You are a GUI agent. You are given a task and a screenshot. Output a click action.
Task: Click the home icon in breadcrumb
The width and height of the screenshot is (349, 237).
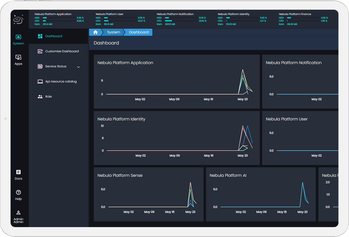[96, 32]
